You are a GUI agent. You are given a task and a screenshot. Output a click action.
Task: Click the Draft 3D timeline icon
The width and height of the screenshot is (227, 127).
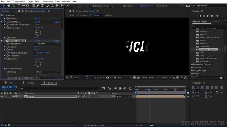click(x=110, y=88)
